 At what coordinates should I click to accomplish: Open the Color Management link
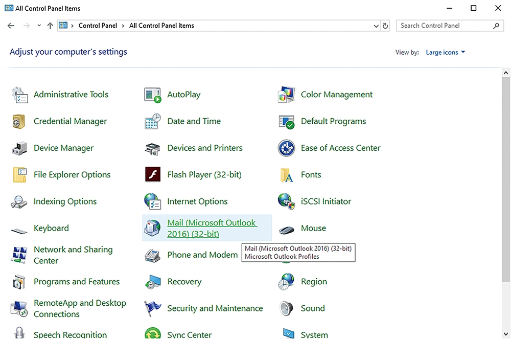337,95
